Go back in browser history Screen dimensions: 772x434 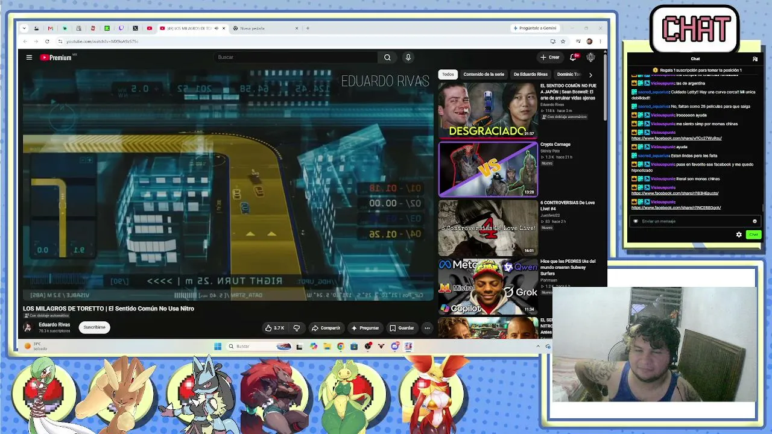(25, 42)
